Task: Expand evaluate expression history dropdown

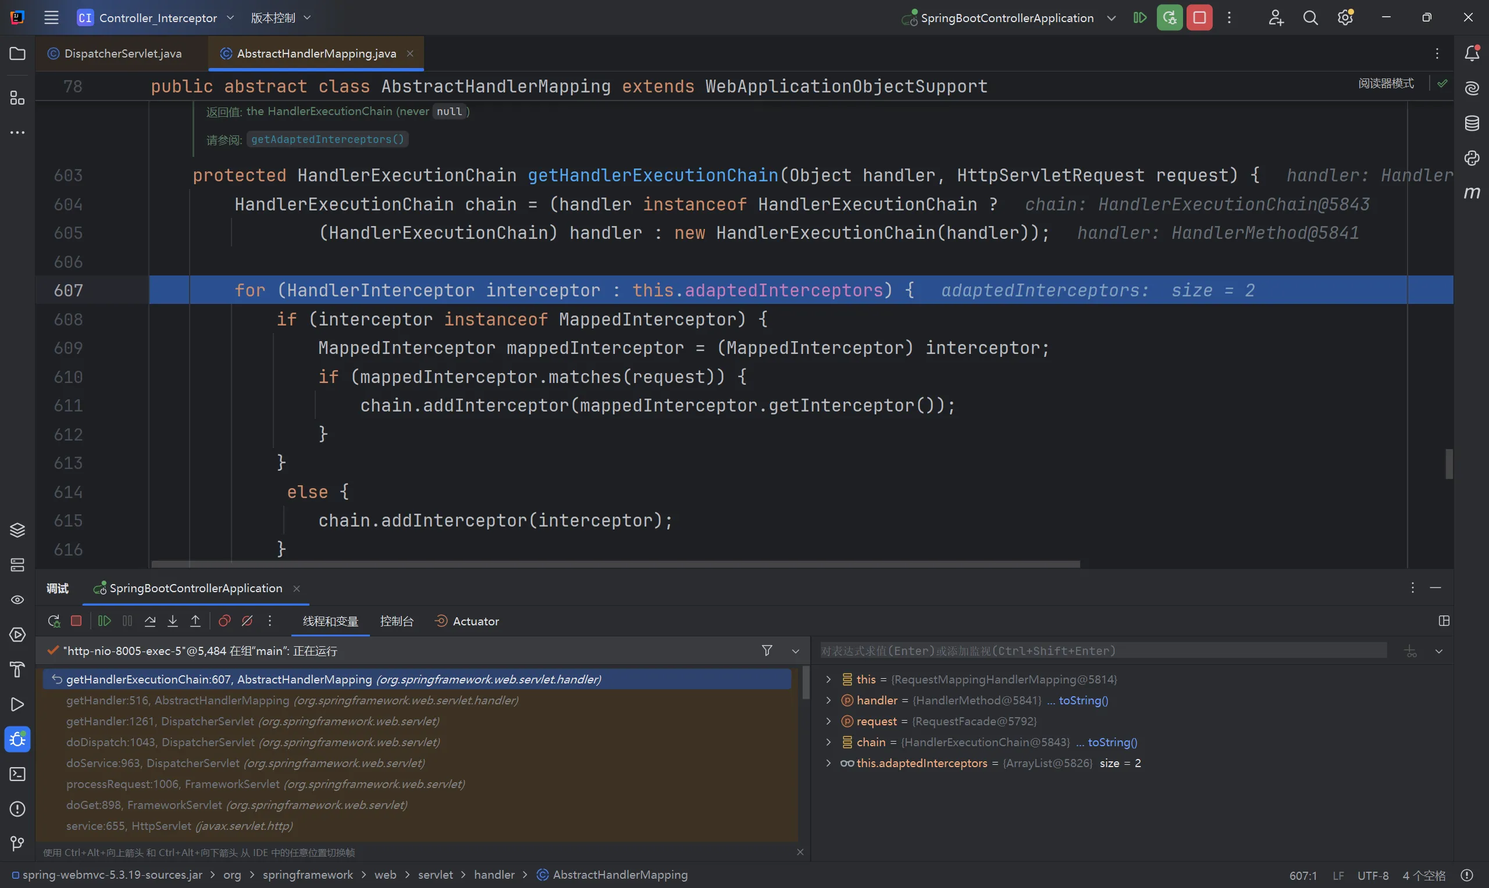Action: (1439, 651)
